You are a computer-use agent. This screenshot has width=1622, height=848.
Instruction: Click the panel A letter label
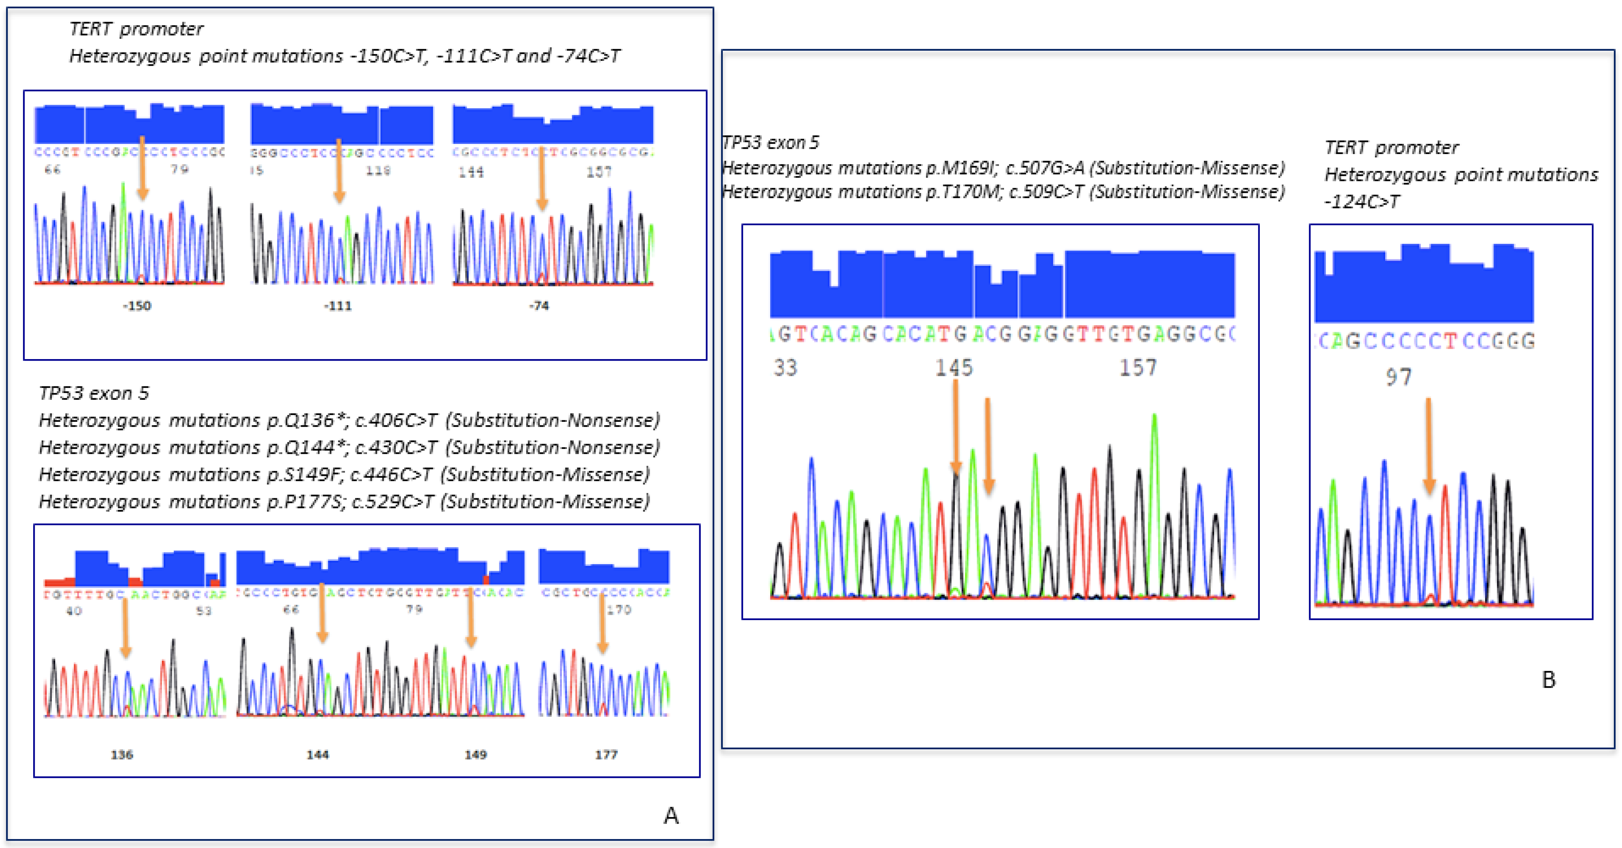coord(671,816)
